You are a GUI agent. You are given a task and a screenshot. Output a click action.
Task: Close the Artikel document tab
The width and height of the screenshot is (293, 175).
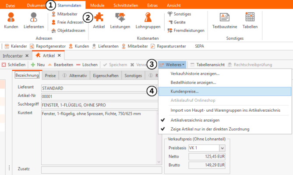pyautogui.click(x=59, y=56)
